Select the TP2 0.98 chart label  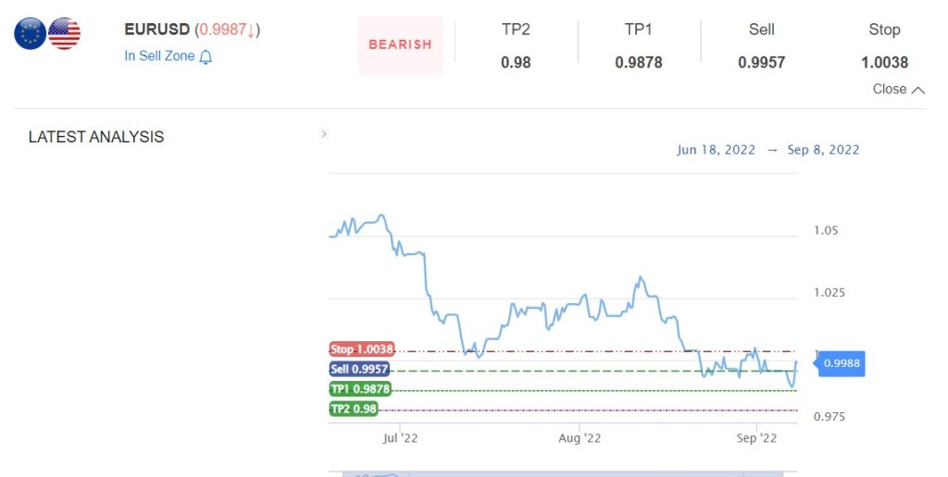[x=354, y=409]
